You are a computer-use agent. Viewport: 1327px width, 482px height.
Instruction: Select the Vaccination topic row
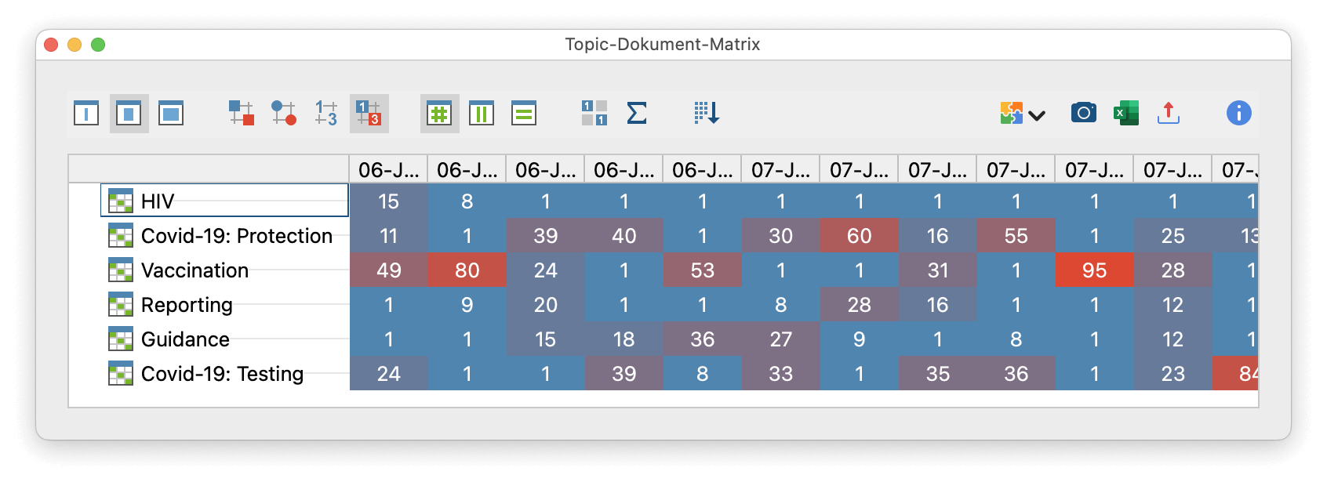[x=195, y=270]
